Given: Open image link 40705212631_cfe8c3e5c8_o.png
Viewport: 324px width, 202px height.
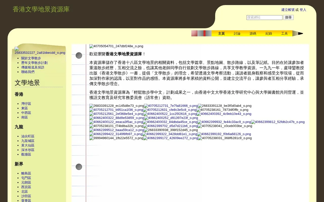Looking at the screenshot, I should [170, 110].
